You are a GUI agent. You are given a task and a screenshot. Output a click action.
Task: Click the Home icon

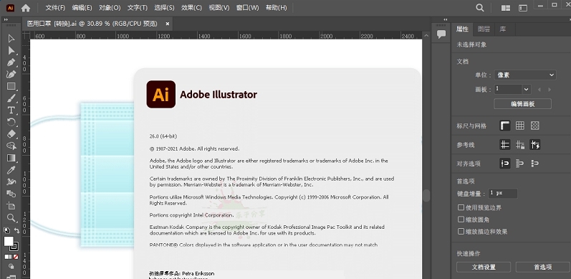(x=26, y=8)
